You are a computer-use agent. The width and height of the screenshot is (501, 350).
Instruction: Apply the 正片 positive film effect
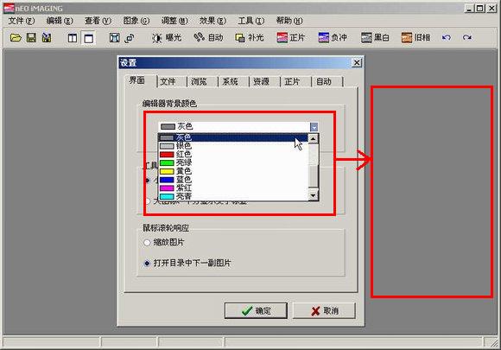click(291, 38)
